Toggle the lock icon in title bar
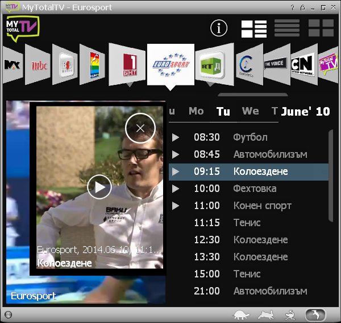341x323 pixels. [x=302, y=7]
